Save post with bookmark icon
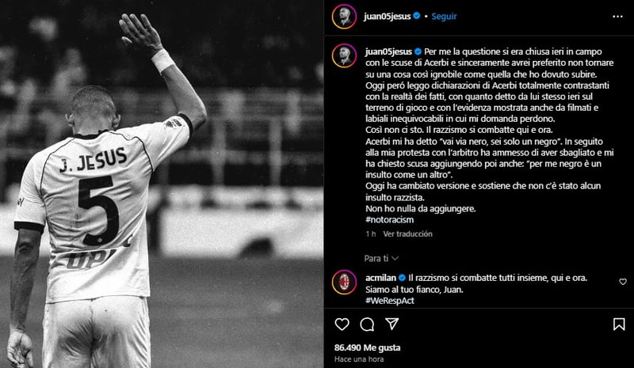Screen dimensions: 634x368 pos(619,324)
